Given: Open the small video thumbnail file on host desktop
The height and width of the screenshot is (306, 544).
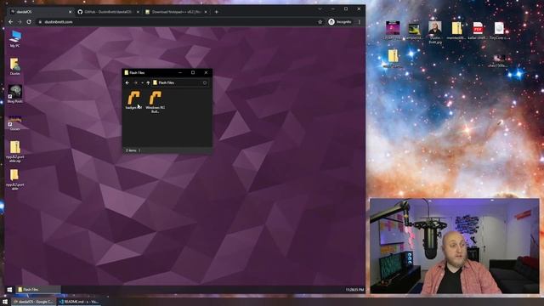Looking at the screenshot, I should 499,59.
